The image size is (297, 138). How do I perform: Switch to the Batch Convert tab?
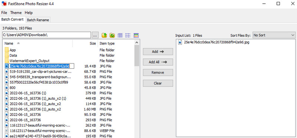coord(12,19)
